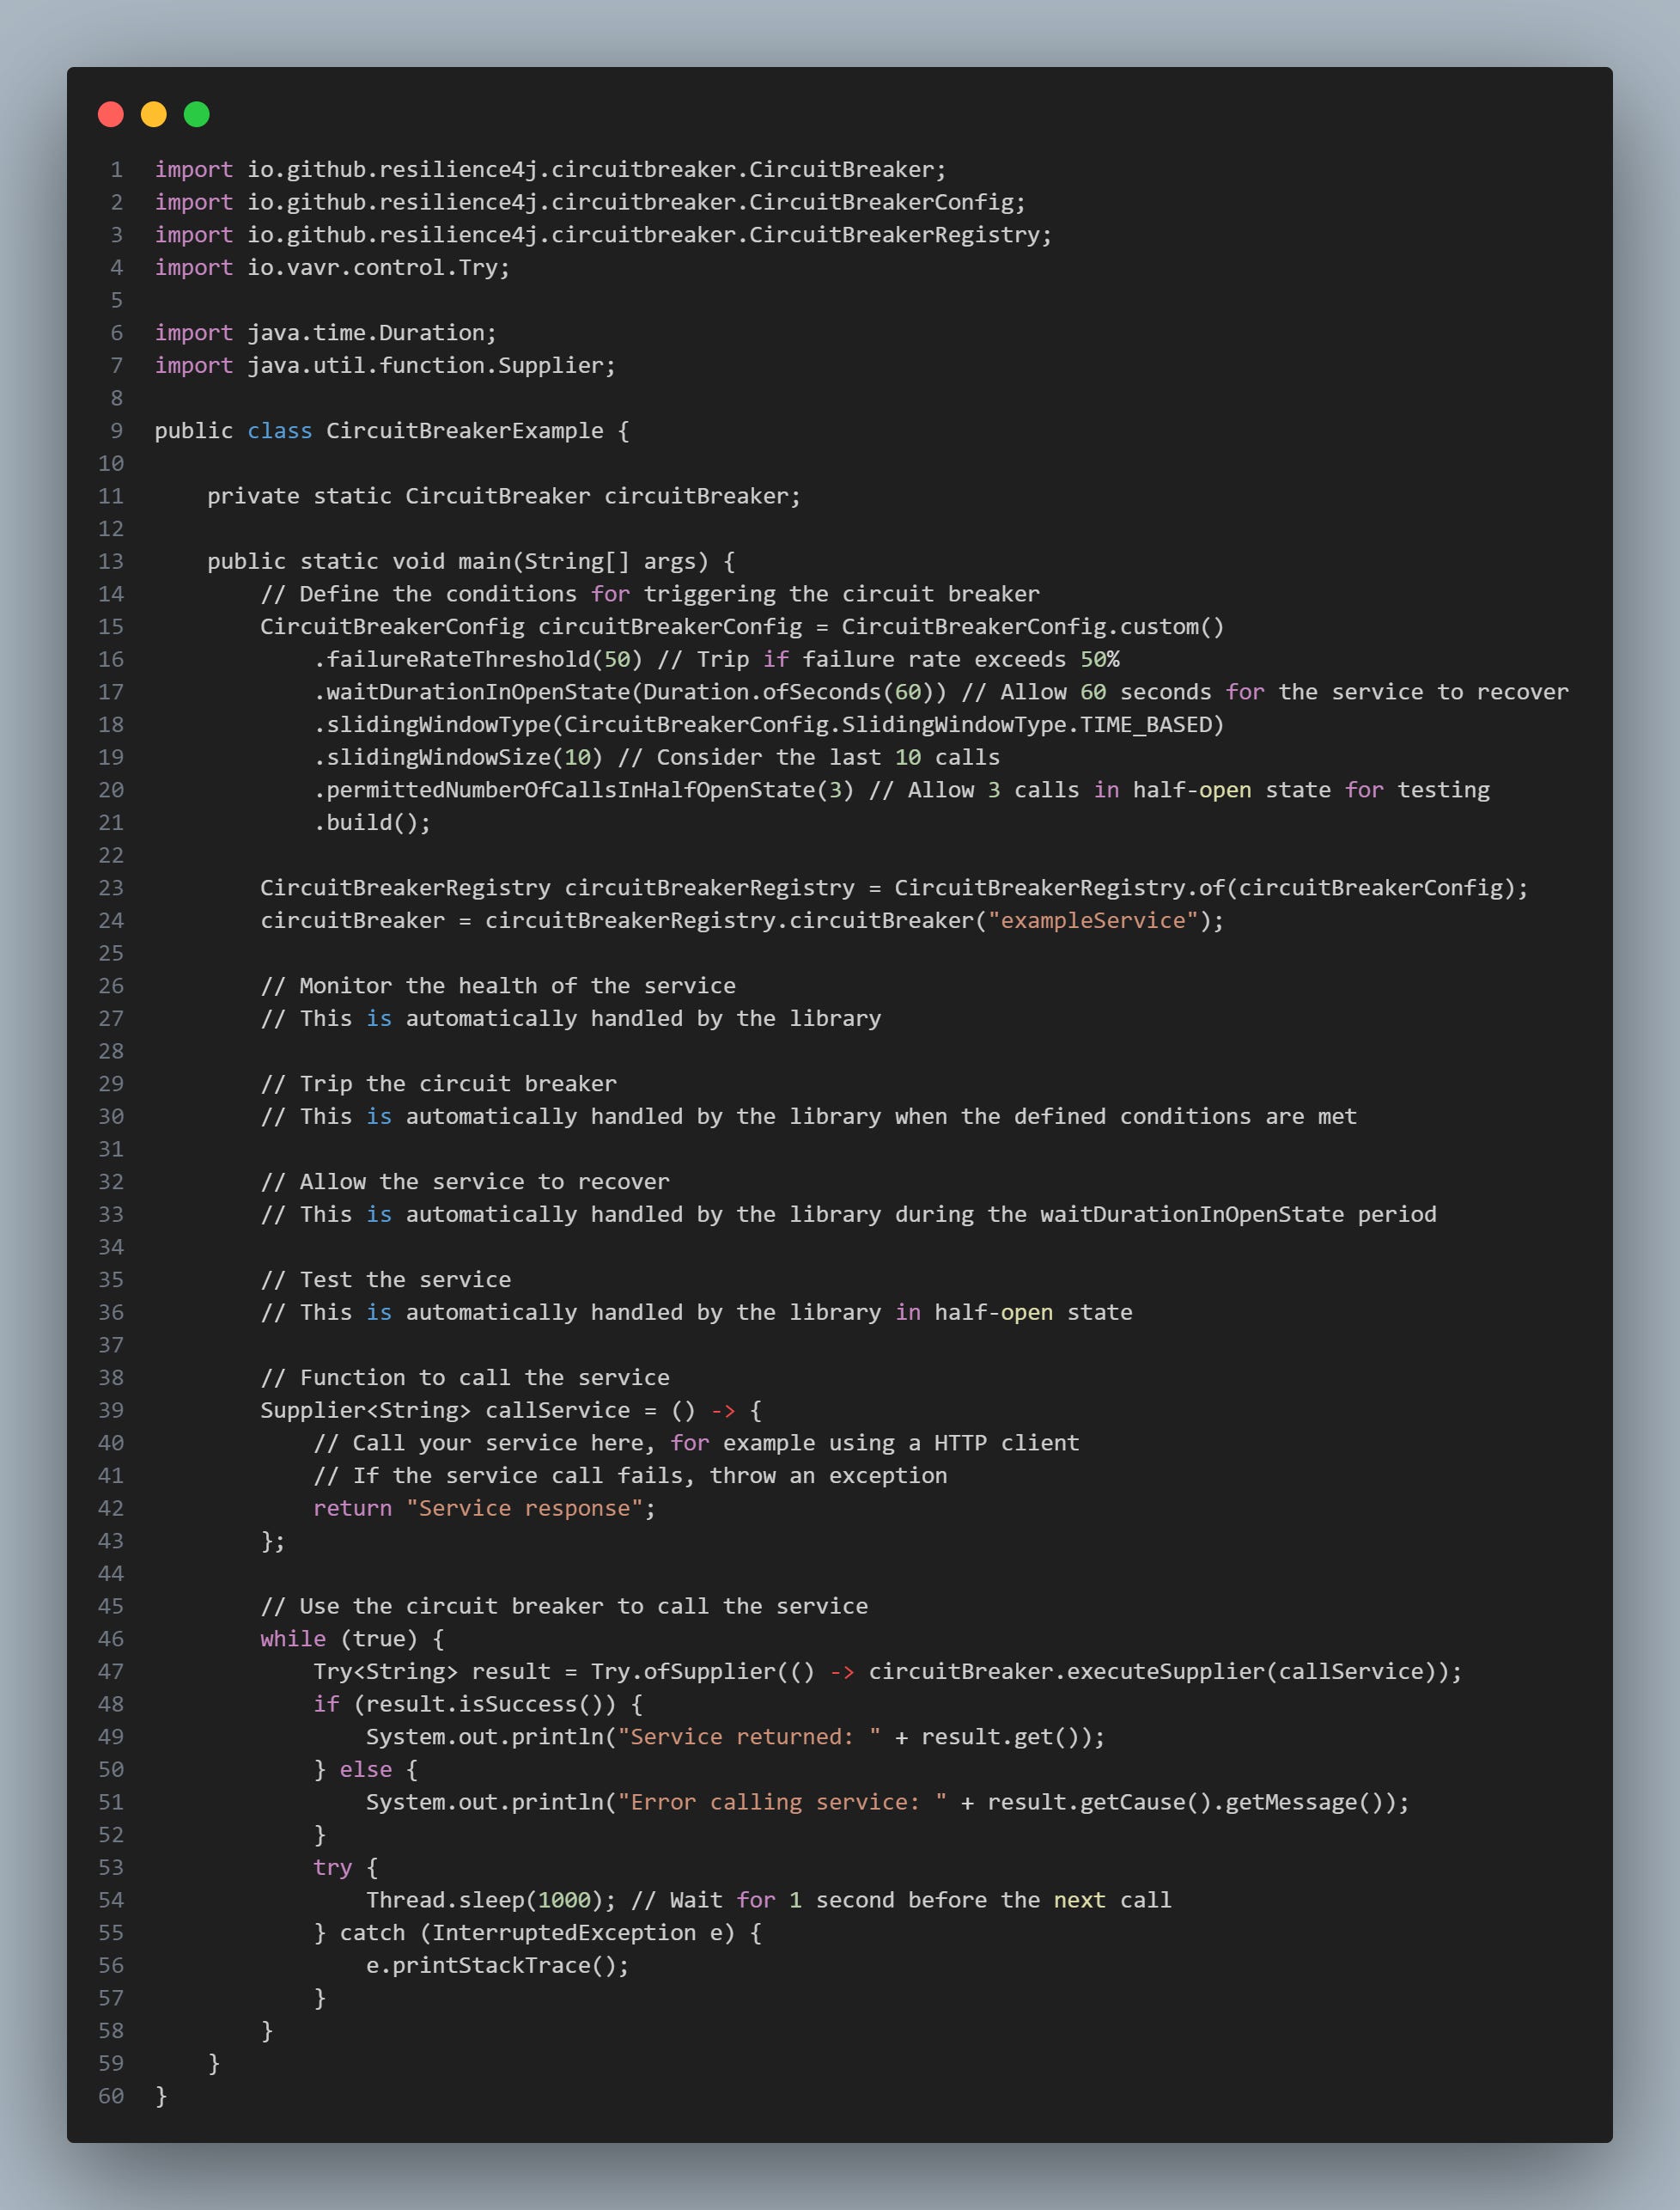Click the comment 'Trip the circuit breaker'
This screenshot has height=2210, width=1680.
pyautogui.click(x=438, y=1084)
